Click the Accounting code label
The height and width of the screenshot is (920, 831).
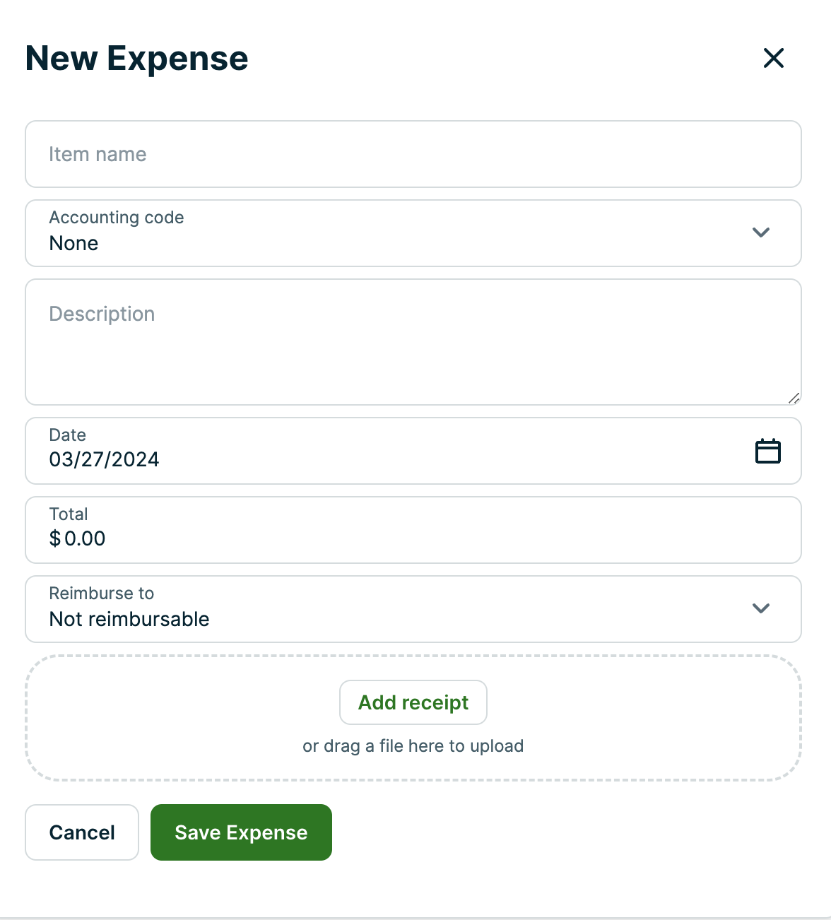coord(117,218)
